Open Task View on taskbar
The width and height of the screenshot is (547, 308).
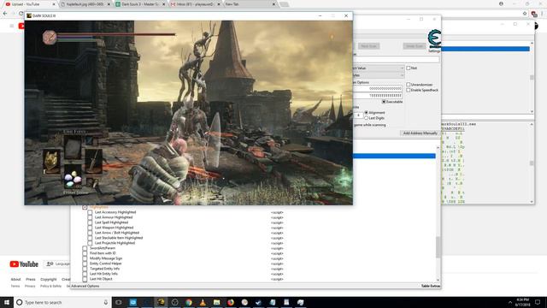(x=119, y=302)
